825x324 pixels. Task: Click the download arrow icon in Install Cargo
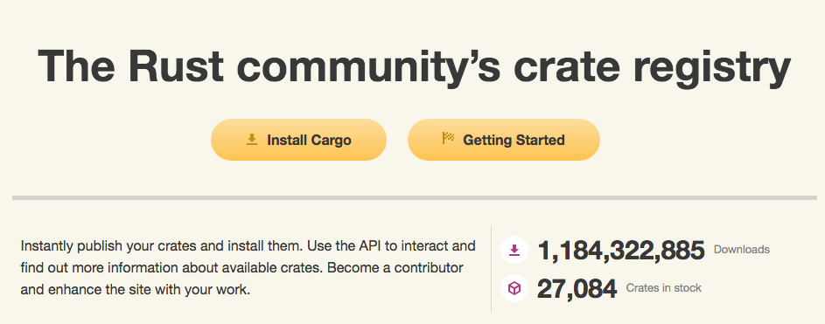click(252, 139)
